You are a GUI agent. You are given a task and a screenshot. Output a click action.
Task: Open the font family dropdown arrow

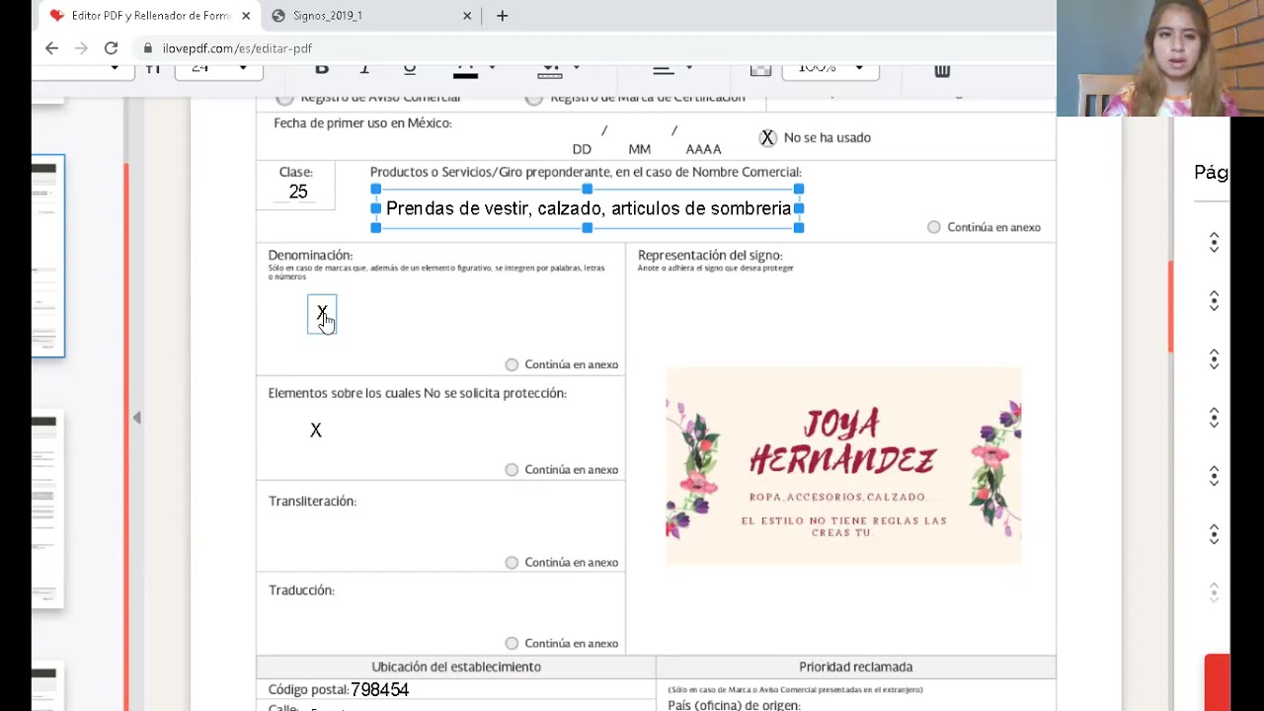click(115, 67)
